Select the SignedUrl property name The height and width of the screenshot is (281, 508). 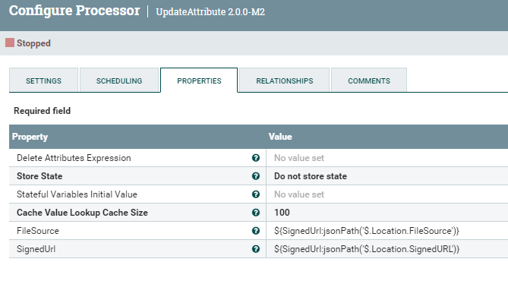point(36,249)
